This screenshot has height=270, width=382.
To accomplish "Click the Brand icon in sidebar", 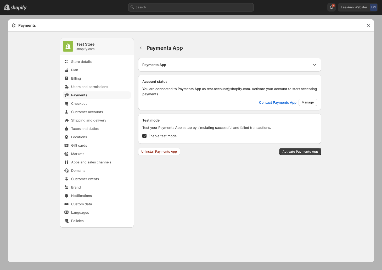I will point(66,187).
